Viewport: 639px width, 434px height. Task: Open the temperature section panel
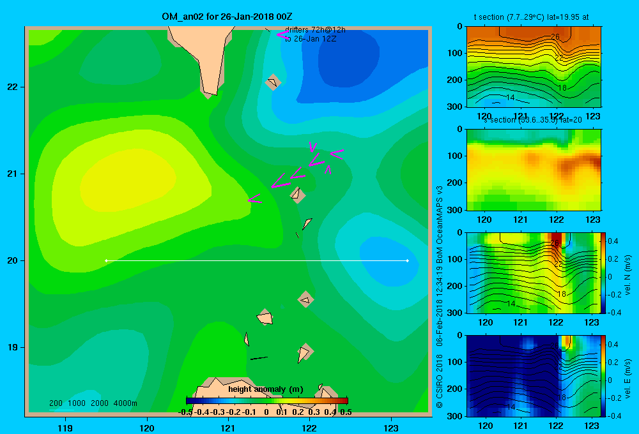534,67
